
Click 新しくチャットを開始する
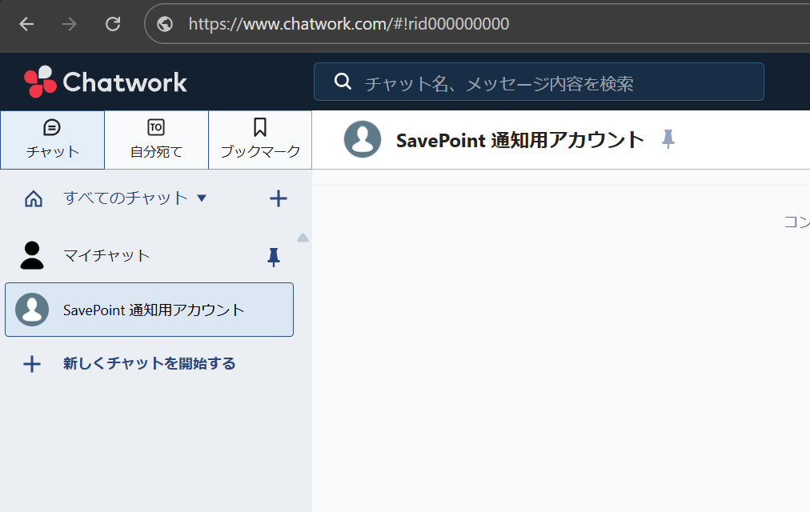149,364
